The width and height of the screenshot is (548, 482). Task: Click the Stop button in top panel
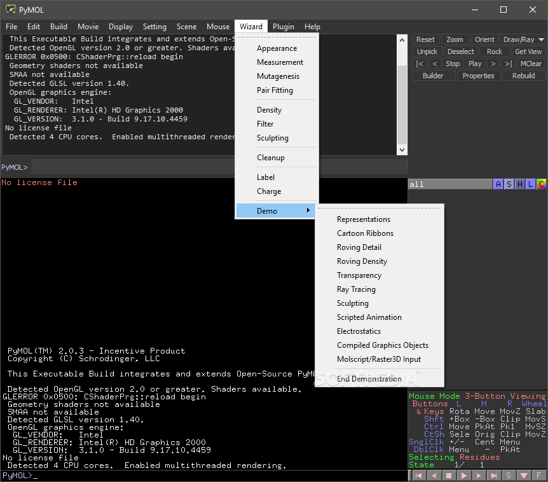[453, 64]
